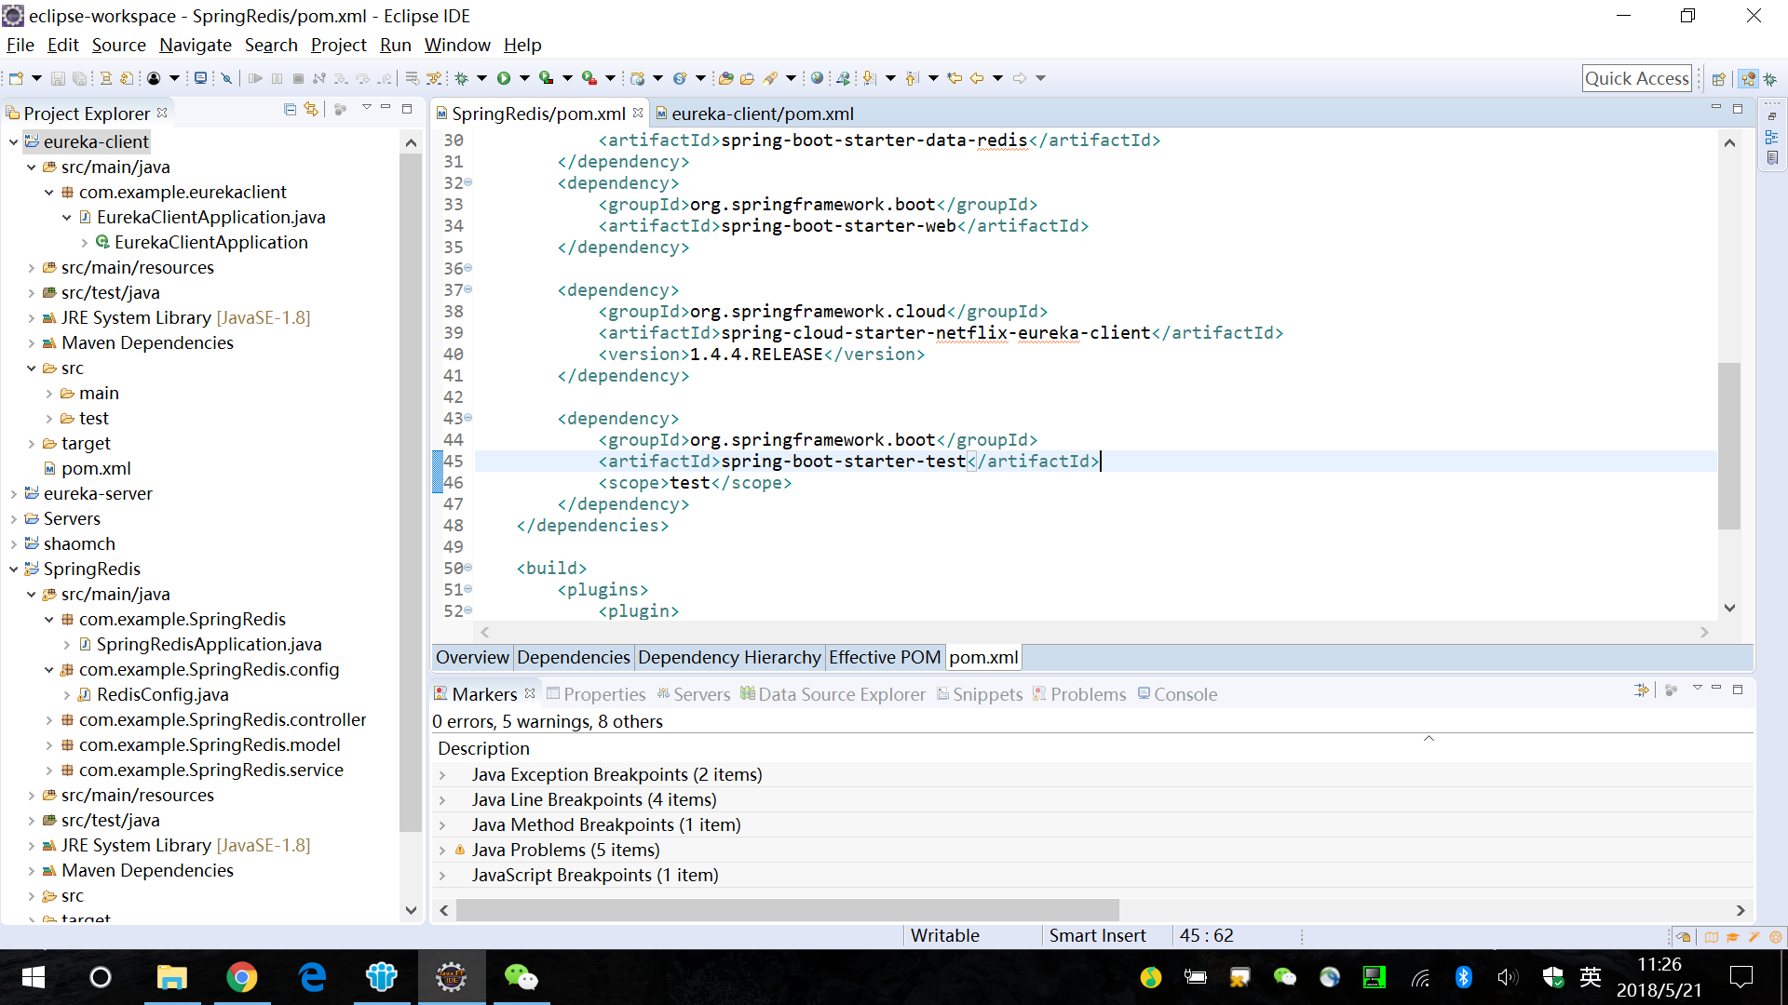Collapse the dependency fold on line 43
The image size is (1788, 1005).
[x=468, y=418]
